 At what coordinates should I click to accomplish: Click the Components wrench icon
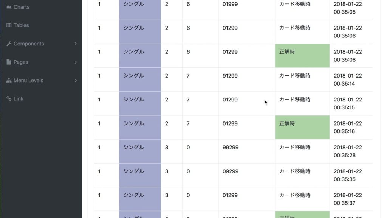9,44
